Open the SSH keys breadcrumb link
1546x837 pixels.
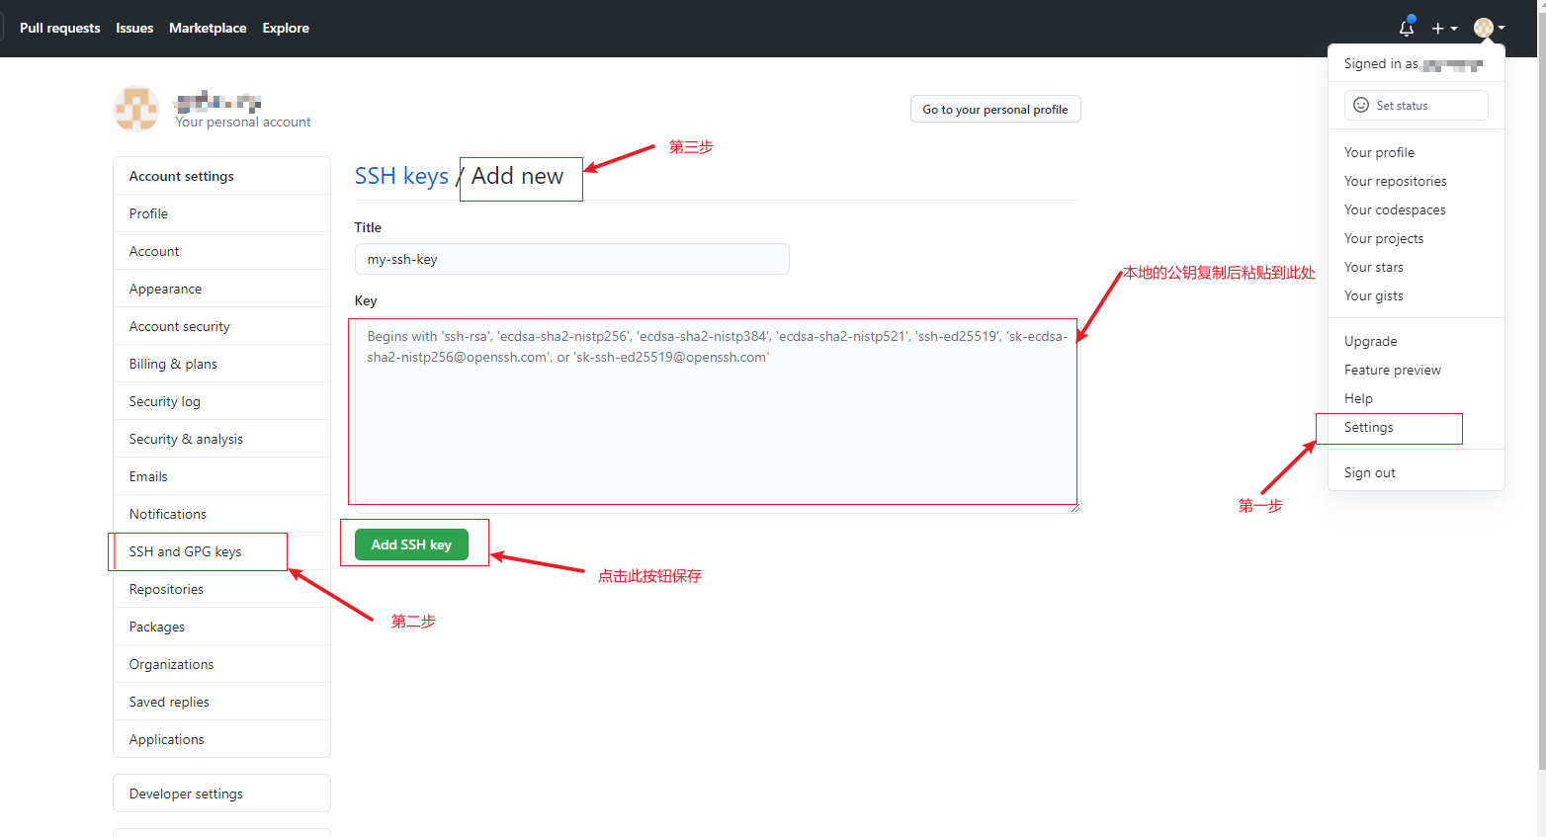401,176
